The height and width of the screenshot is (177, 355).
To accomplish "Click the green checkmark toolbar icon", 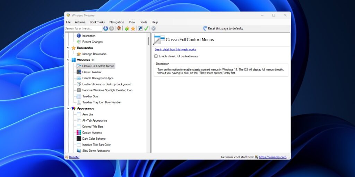I will (x=146, y=28).
